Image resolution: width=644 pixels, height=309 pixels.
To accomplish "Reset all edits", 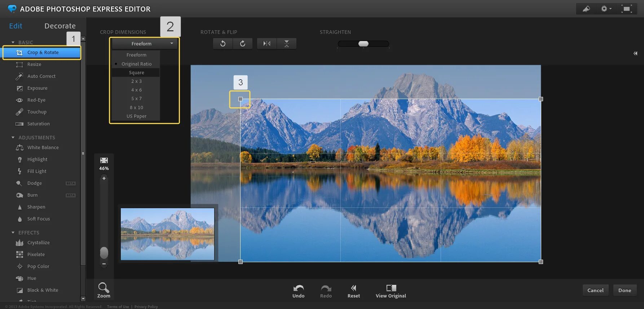I will coord(354,291).
